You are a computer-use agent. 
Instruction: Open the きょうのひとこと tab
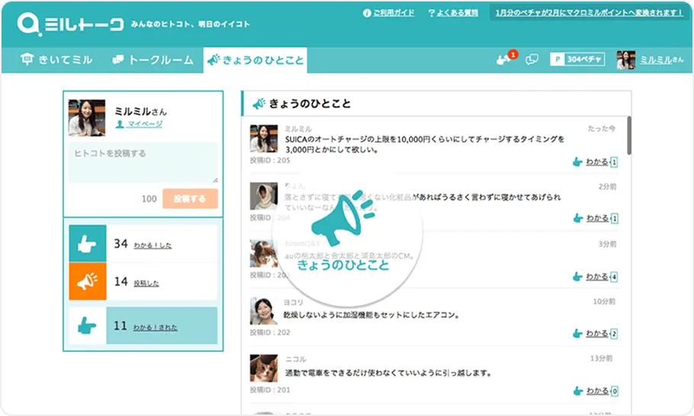pyautogui.click(x=255, y=60)
